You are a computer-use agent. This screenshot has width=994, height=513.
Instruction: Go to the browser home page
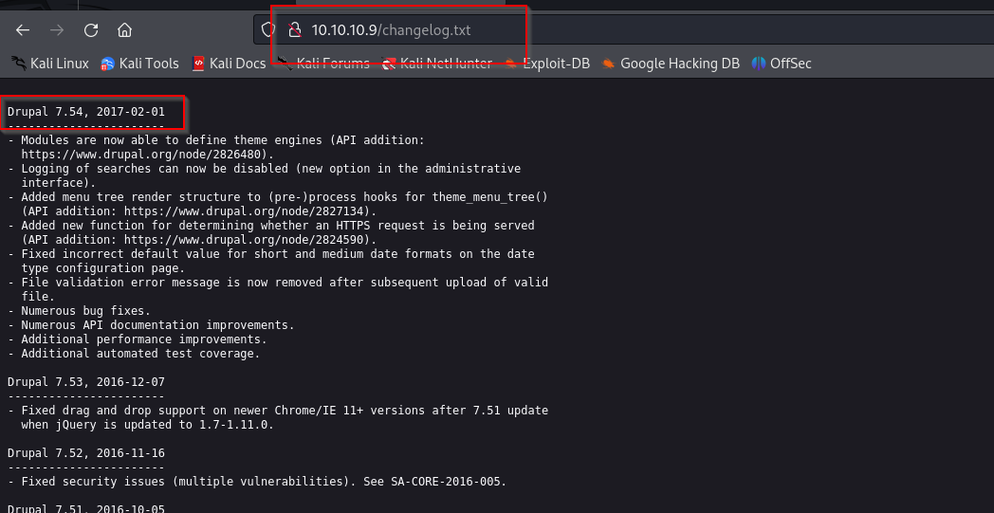pos(125,29)
